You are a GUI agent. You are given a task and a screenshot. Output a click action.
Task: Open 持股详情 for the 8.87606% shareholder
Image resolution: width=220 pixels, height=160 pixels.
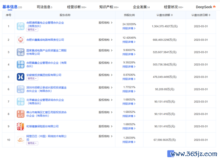[129, 79]
